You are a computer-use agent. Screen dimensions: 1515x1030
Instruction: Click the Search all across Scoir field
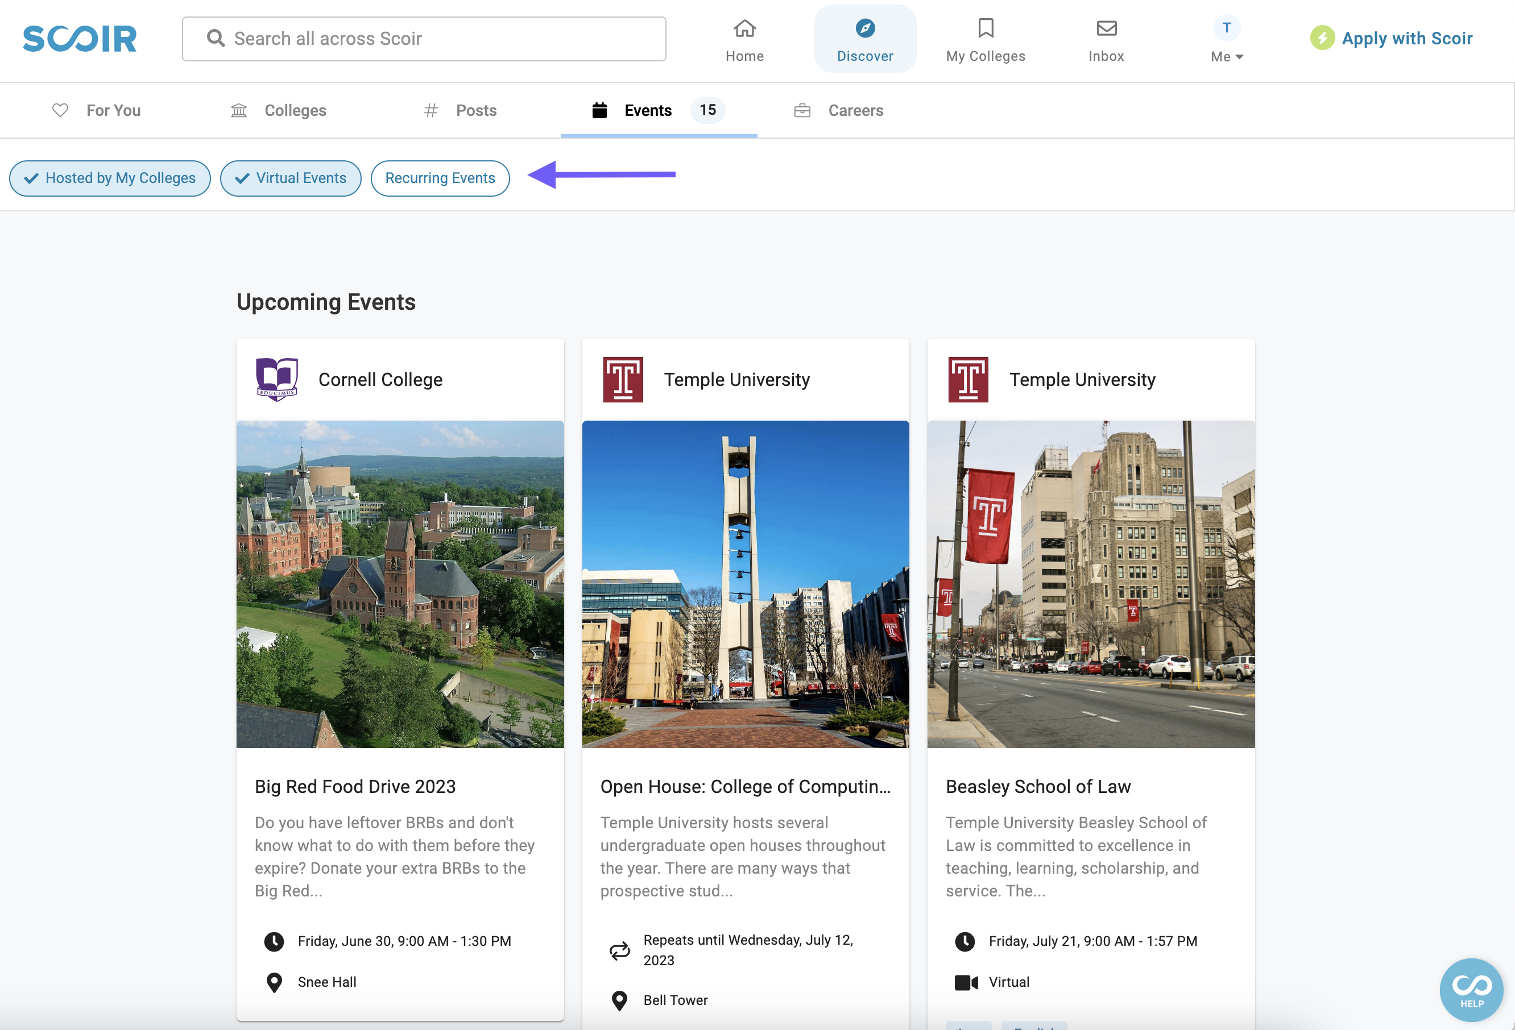pyautogui.click(x=424, y=39)
